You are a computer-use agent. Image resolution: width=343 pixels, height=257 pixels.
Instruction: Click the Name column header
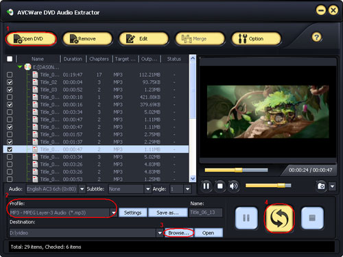point(38,59)
